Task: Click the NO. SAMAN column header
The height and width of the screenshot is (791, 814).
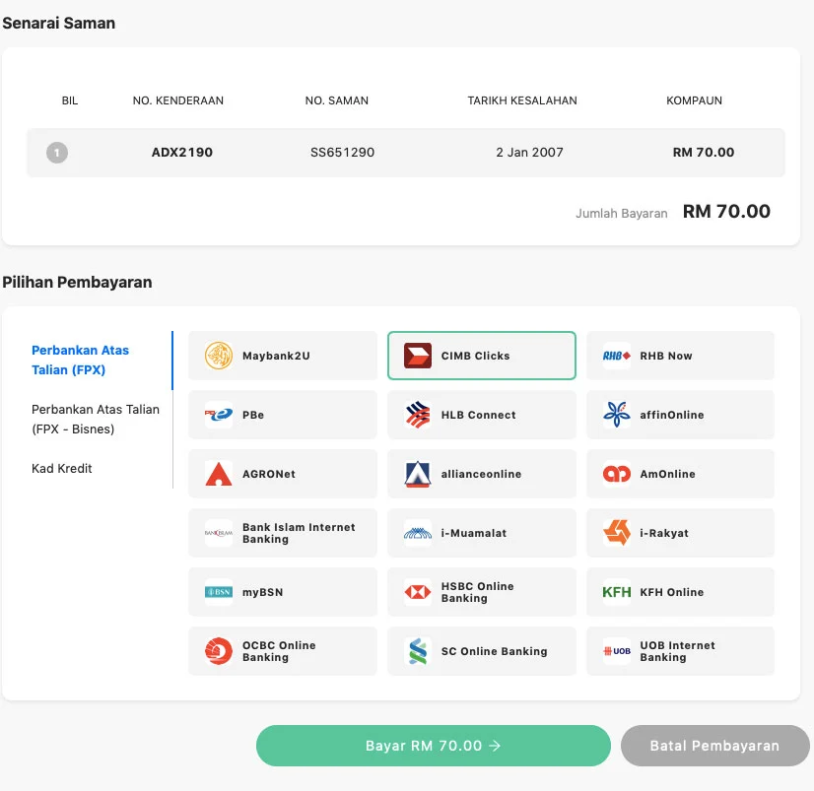Action: coord(337,100)
